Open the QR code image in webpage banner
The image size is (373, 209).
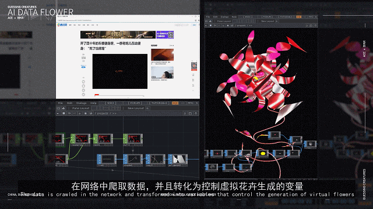pos(171,35)
